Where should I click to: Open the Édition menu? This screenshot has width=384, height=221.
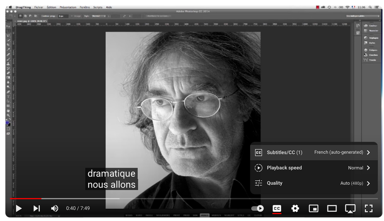tap(52, 7)
